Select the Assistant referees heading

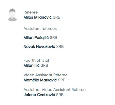[40, 28]
